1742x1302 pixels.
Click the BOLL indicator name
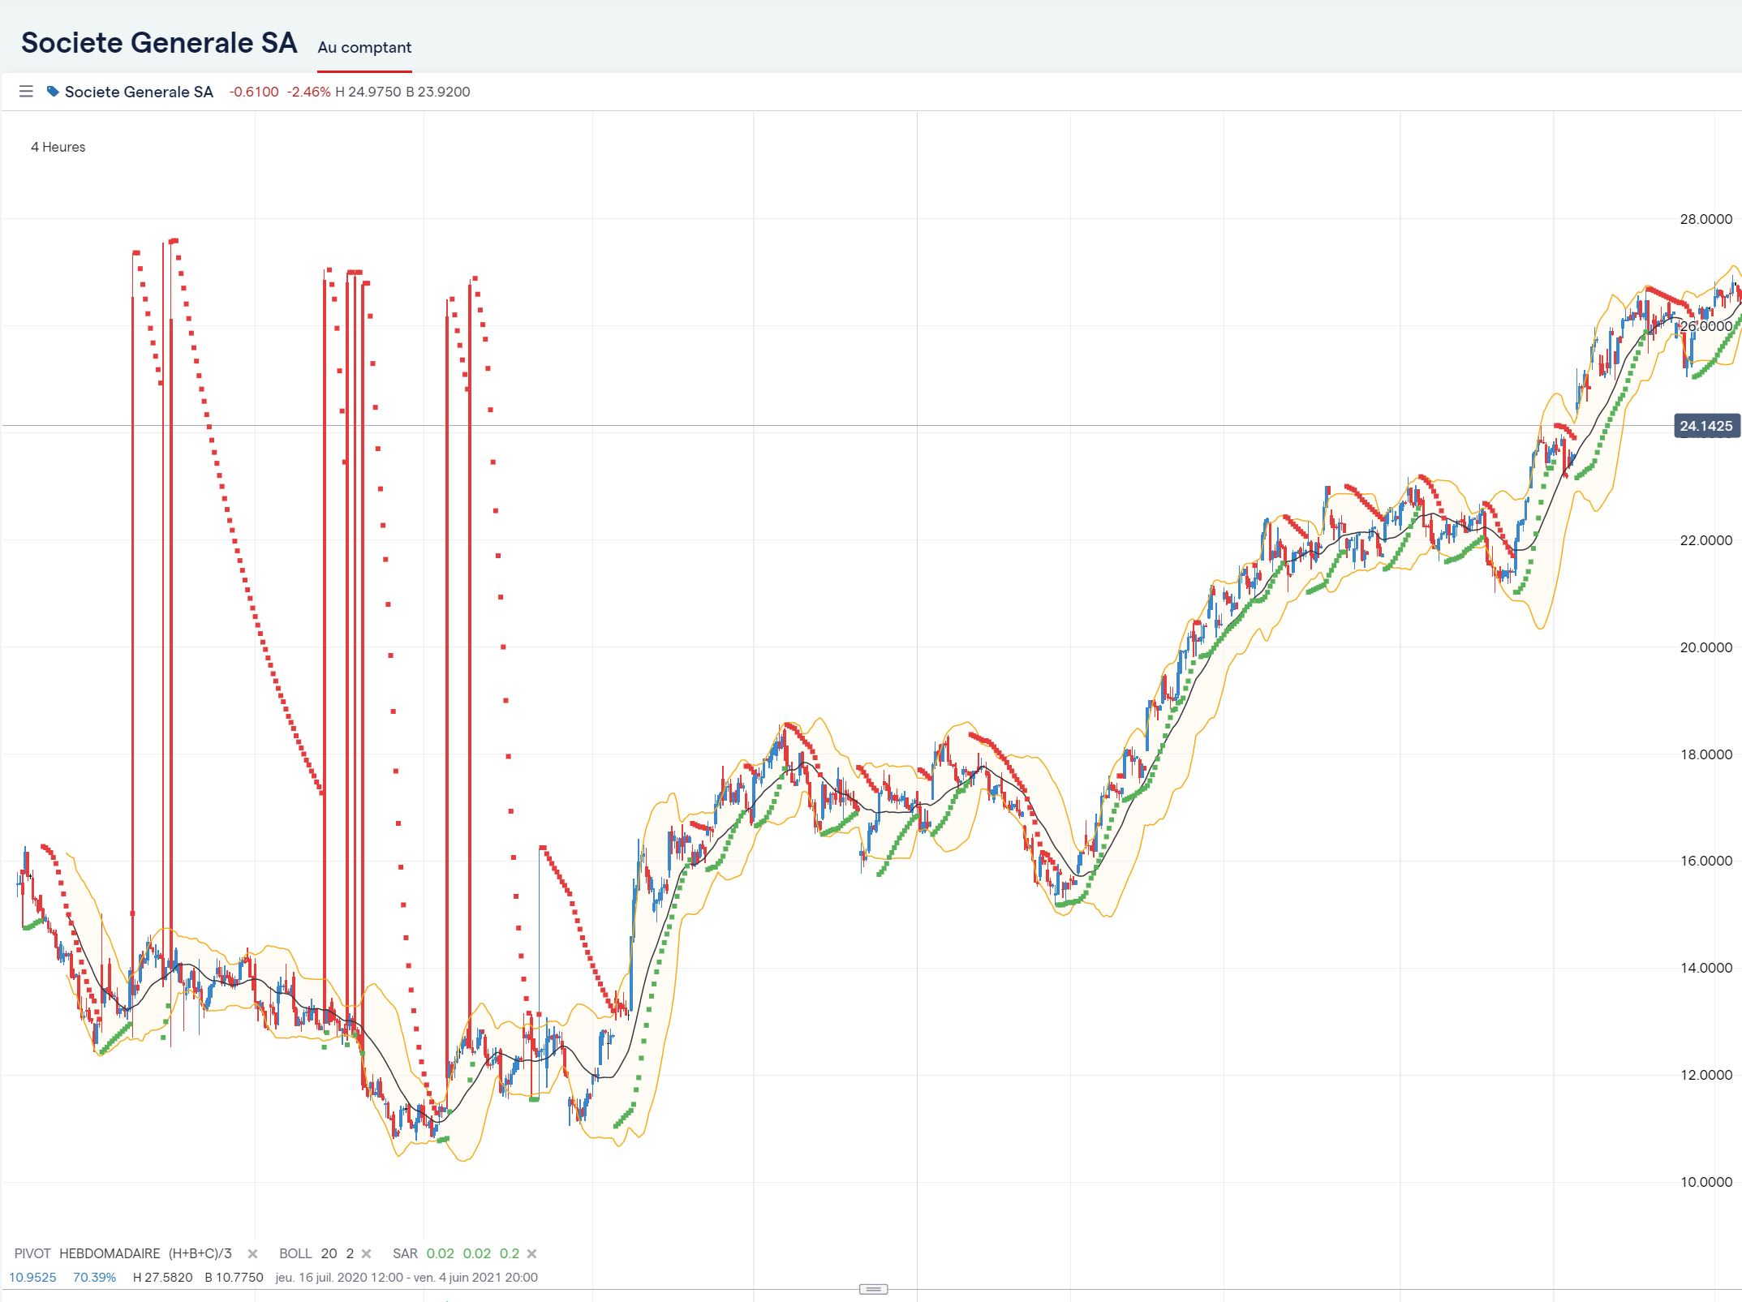pyautogui.click(x=295, y=1253)
